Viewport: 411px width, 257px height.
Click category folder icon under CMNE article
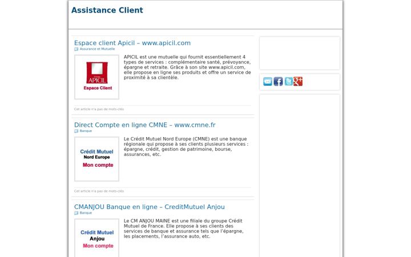pyautogui.click(x=76, y=131)
